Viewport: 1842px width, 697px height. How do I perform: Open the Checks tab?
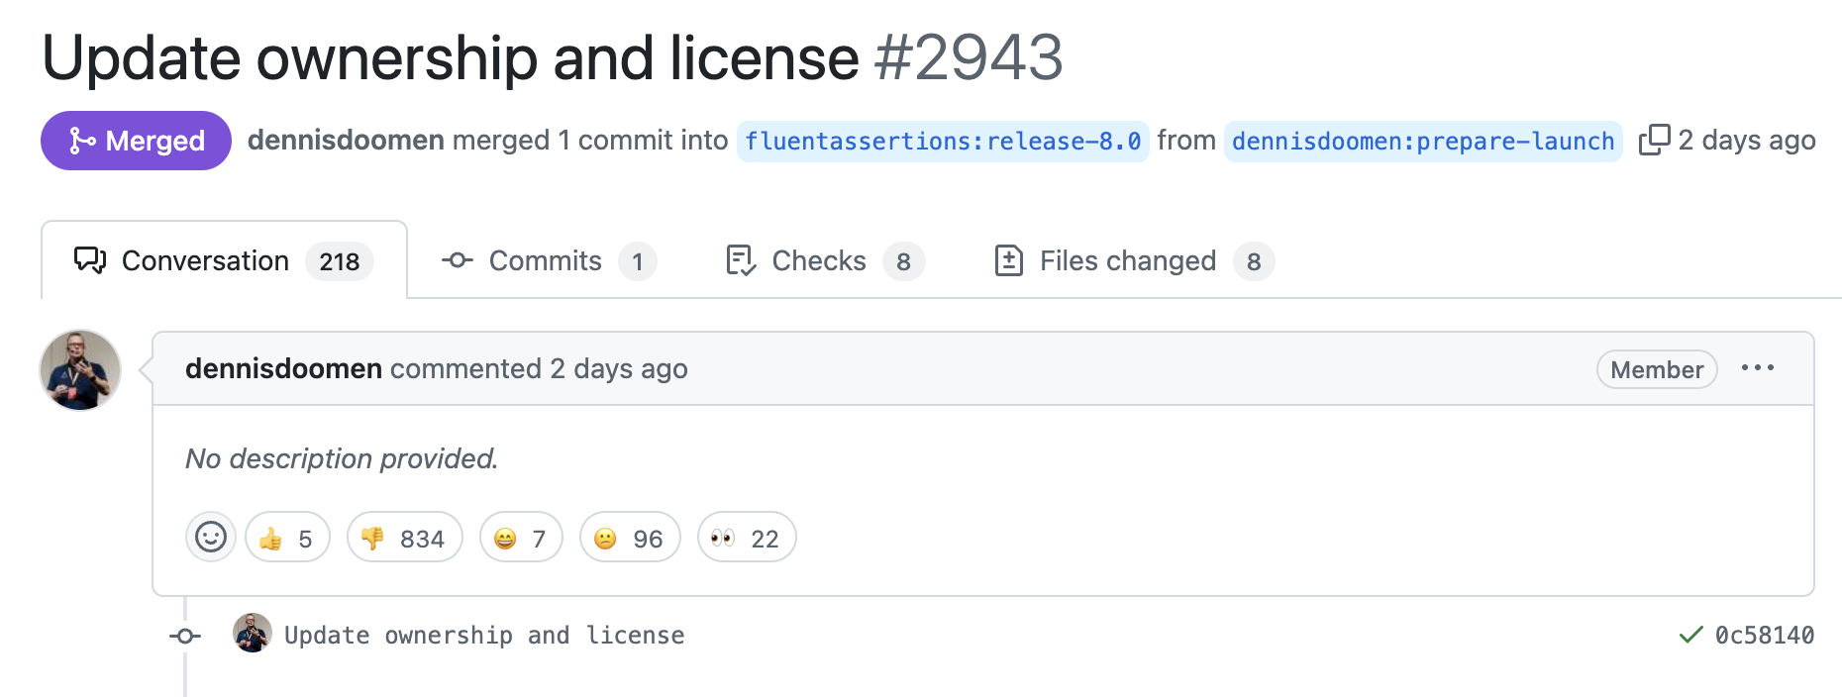(x=824, y=260)
